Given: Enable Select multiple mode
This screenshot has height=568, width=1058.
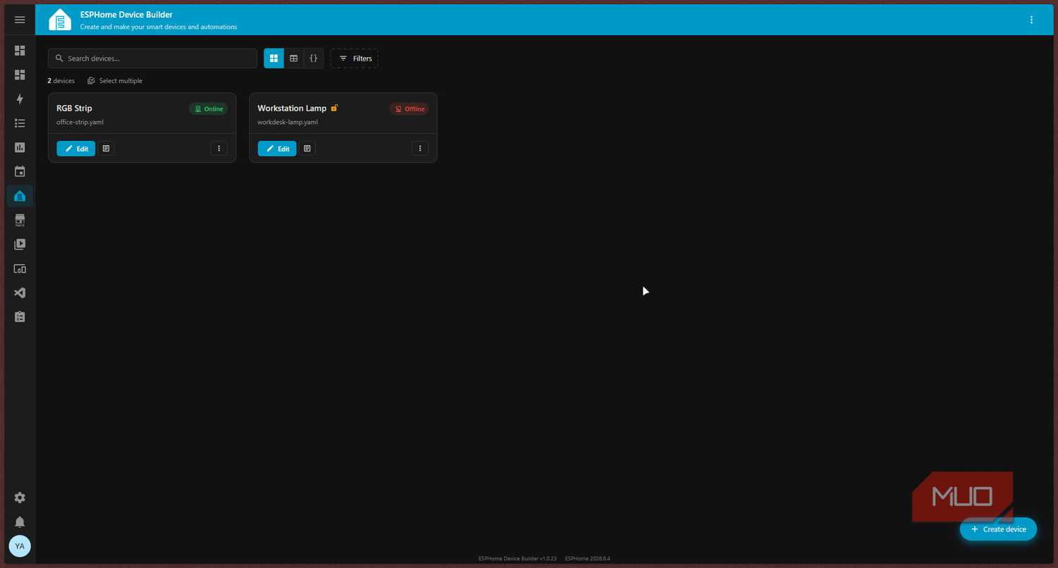Looking at the screenshot, I should (x=115, y=81).
